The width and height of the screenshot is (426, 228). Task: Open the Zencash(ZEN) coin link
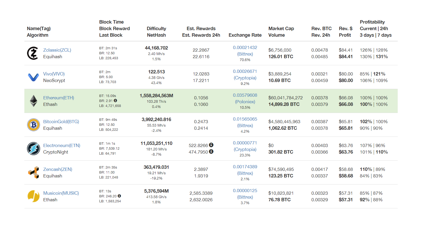[x=58, y=169]
